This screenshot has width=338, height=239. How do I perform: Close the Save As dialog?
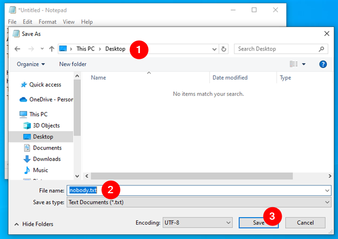point(327,33)
